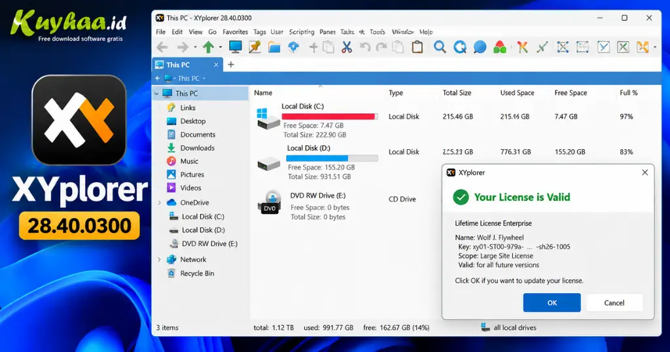The height and width of the screenshot is (352, 670).
Task: Click the blue scissors Cut icon
Action: point(347,47)
